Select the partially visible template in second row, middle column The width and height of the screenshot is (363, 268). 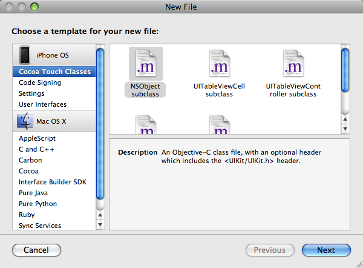(218, 124)
